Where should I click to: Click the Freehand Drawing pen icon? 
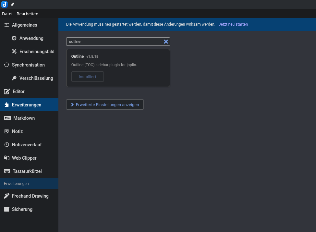6,196
